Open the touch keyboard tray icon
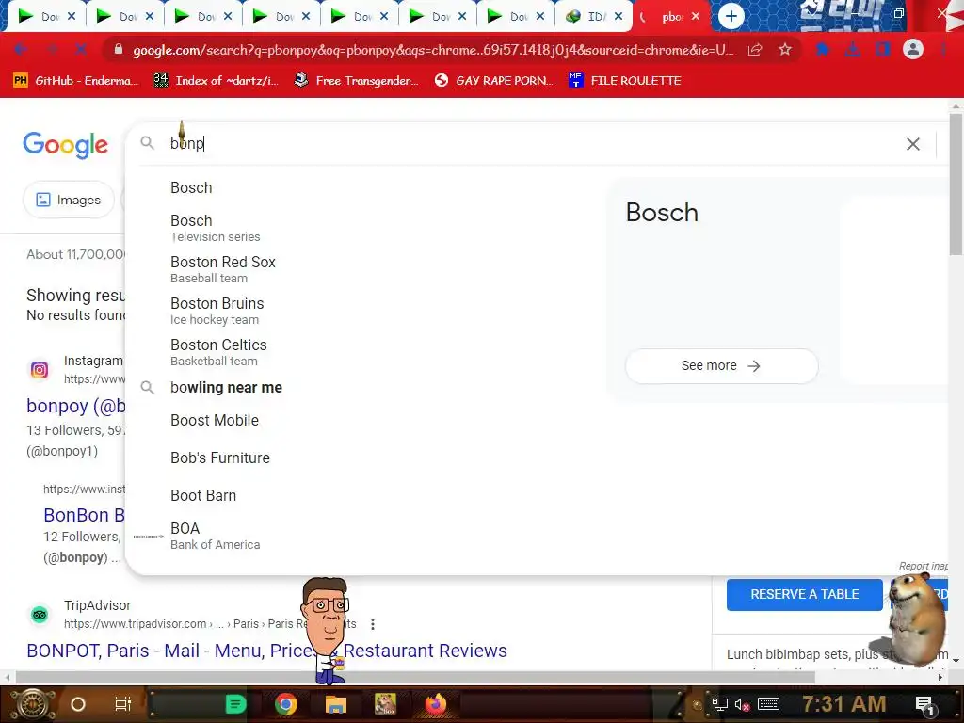Viewport: 964px width, 723px height. click(768, 704)
